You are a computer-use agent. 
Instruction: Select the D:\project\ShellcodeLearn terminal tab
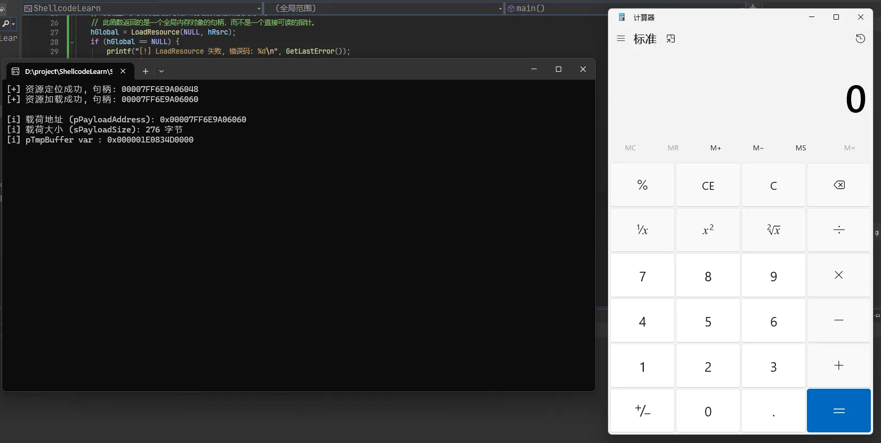[x=64, y=71]
